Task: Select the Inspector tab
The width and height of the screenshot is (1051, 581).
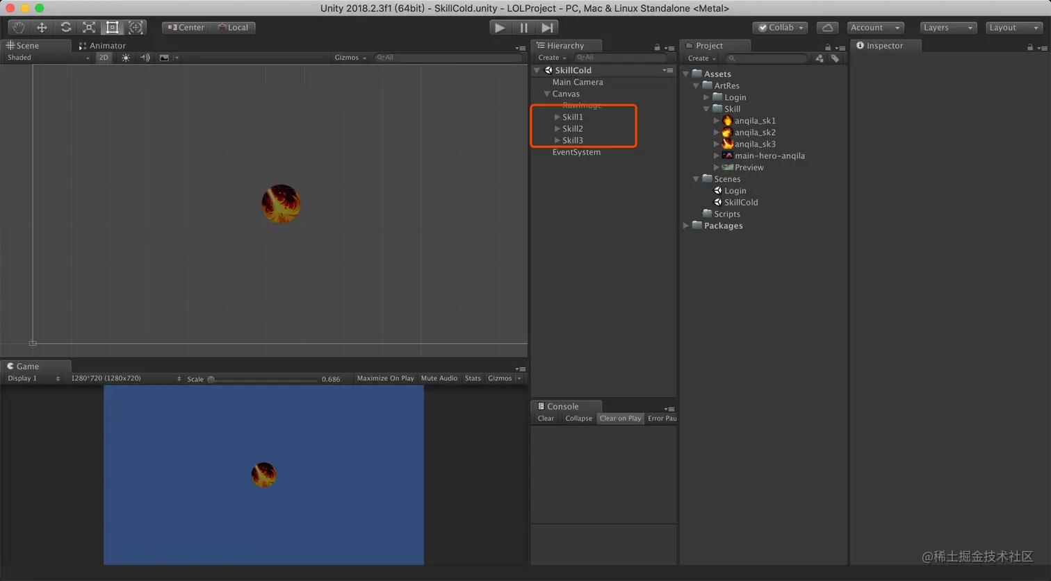Action: tap(886, 45)
